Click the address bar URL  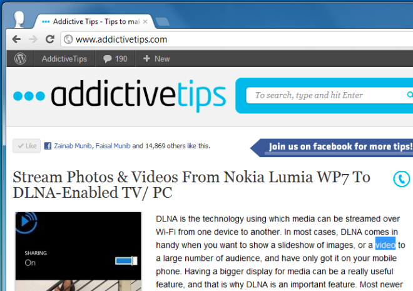click(x=121, y=39)
